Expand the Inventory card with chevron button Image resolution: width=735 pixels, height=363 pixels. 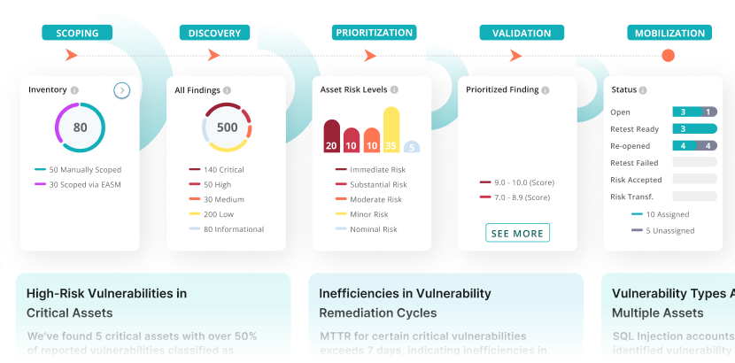[x=122, y=90]
